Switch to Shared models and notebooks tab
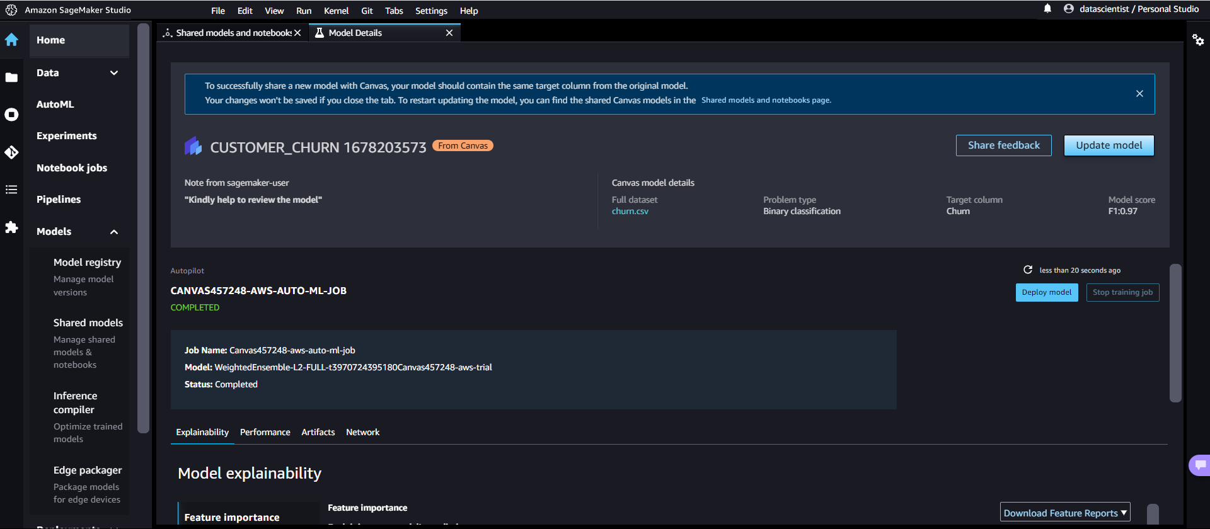1210x529 pixels. tap(233, 33)
